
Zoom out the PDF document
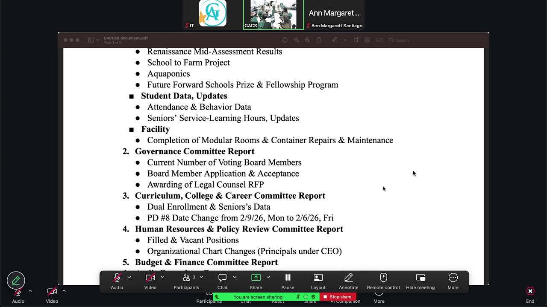coord(297,40)
